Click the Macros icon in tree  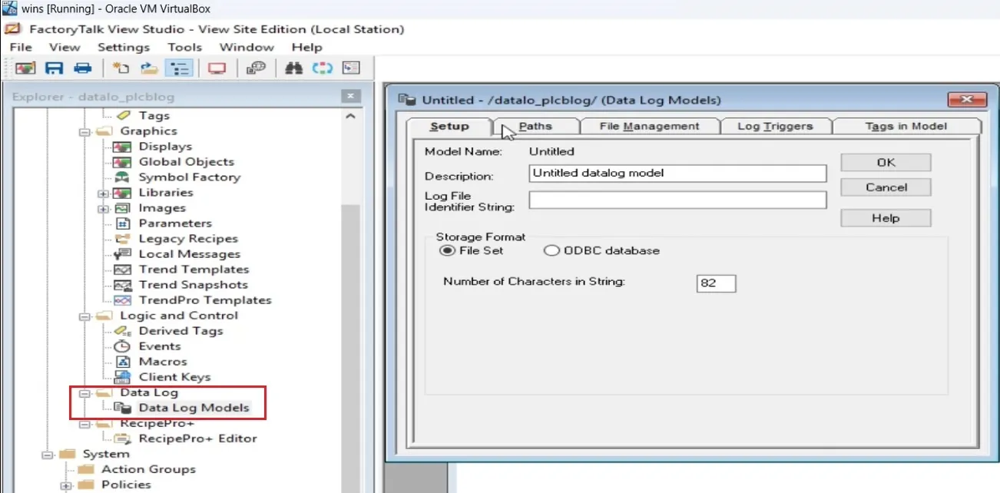pyautogui.click(x=122, y=361)
